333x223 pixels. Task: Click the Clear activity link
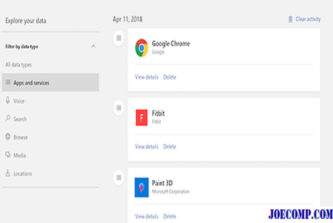pyautogui.click(x=308, y=19)
